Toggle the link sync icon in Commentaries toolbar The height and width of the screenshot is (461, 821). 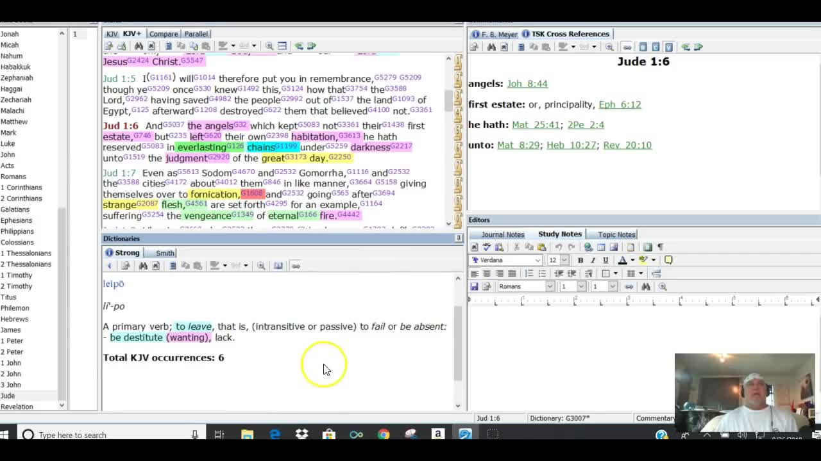pyautogui.click(x=627, y=47)
